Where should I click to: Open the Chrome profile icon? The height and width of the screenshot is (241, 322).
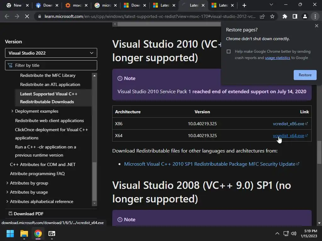point(305,16)
